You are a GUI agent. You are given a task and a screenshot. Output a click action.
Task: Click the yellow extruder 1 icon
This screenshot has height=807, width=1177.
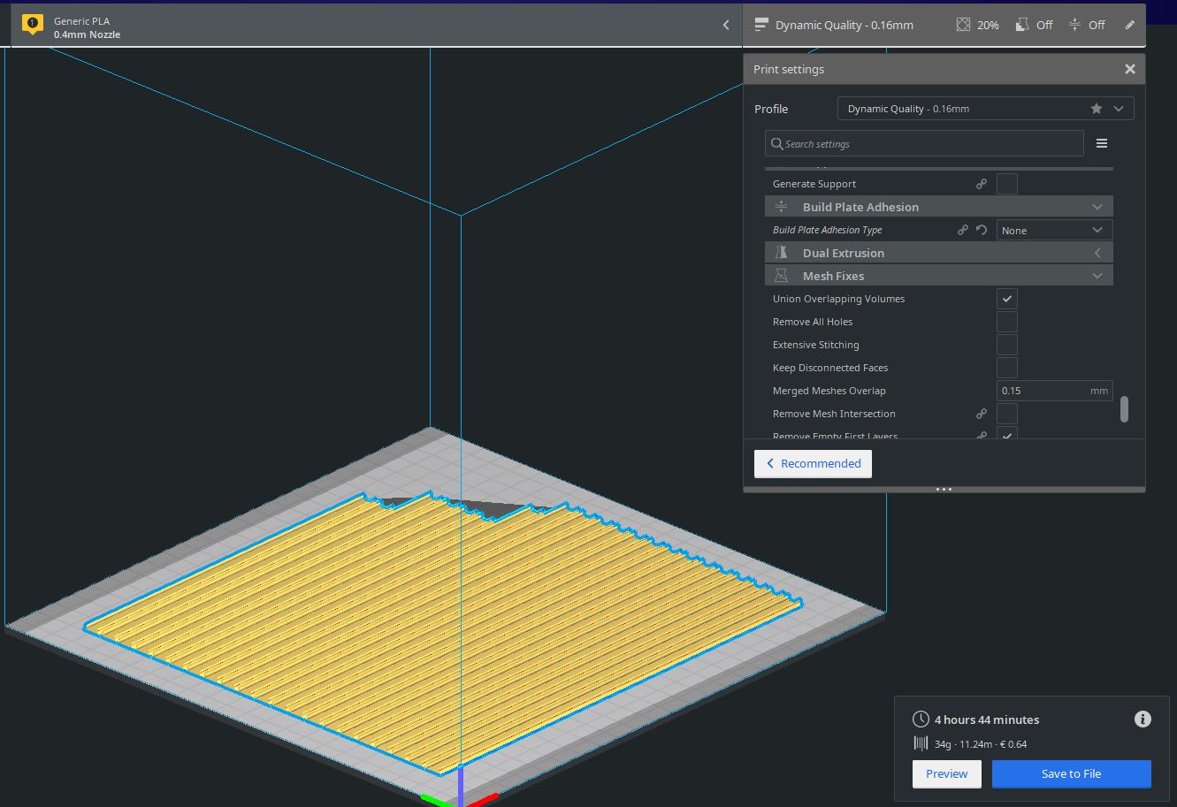tap(33, 25)
